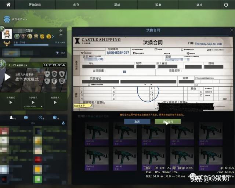Click the Castle Shipping rook logo
Screen dimensions: 235x188
click(x=77, y=41)
